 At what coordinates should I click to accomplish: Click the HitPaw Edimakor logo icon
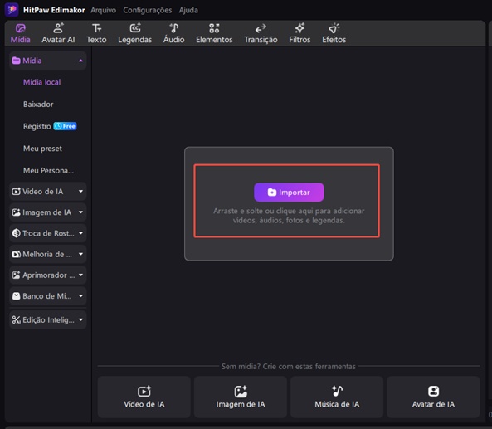(12, 10)
